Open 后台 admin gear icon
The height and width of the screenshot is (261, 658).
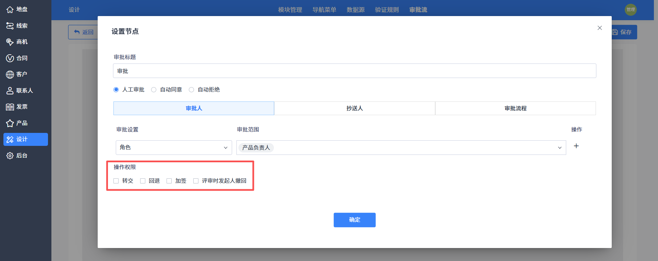click(10, 155)
